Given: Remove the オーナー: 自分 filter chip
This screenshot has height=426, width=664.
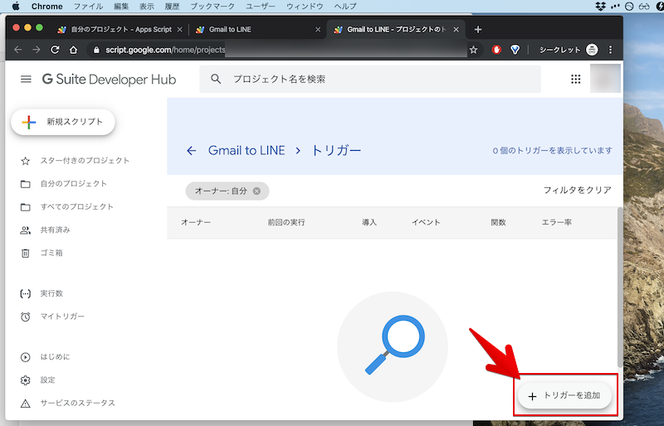Looking at the screenshot, I should pos(256,191).
